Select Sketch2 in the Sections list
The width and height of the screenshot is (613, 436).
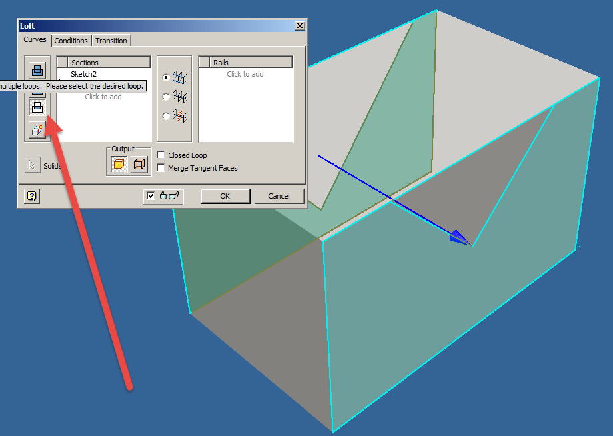pos(85,73)
